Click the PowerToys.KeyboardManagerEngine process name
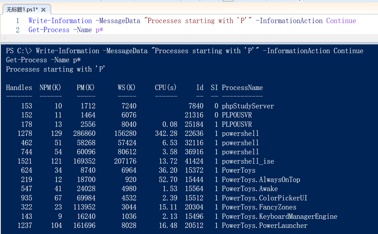Image resolution: width=378 pixels, height=234 pixels. tap(279, 216)
